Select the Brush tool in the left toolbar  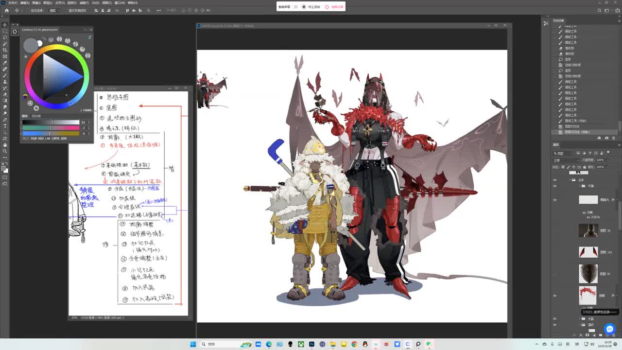[5, 75]
